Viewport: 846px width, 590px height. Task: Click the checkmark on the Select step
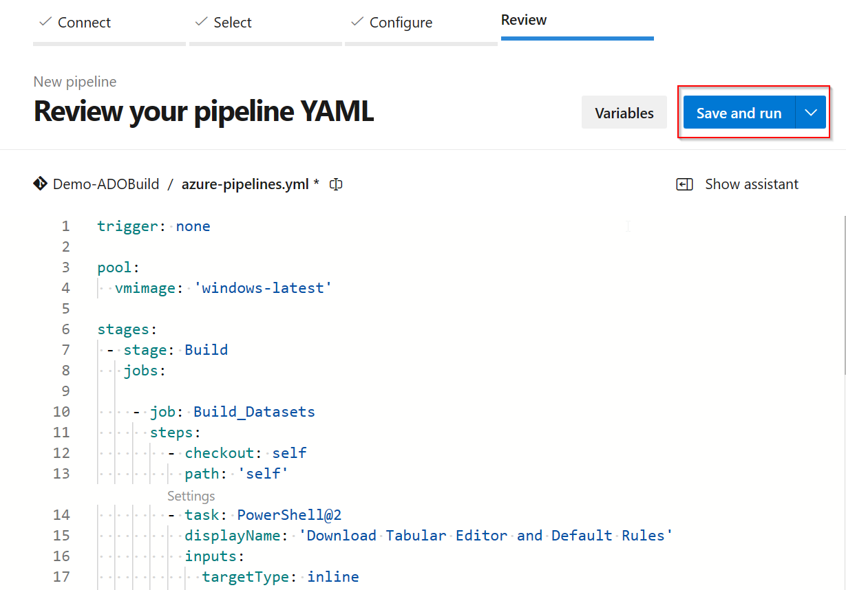click(200, 21)
